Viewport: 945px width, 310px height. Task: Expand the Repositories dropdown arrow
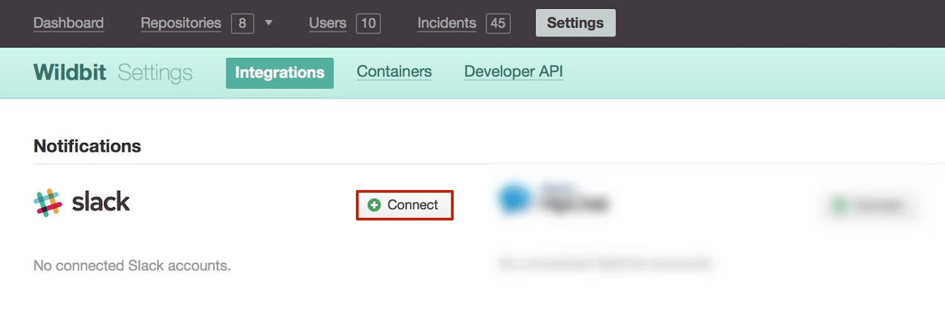[269, 23]
